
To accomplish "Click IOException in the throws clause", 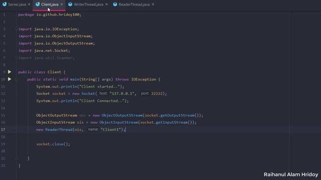I will point(143,79).
